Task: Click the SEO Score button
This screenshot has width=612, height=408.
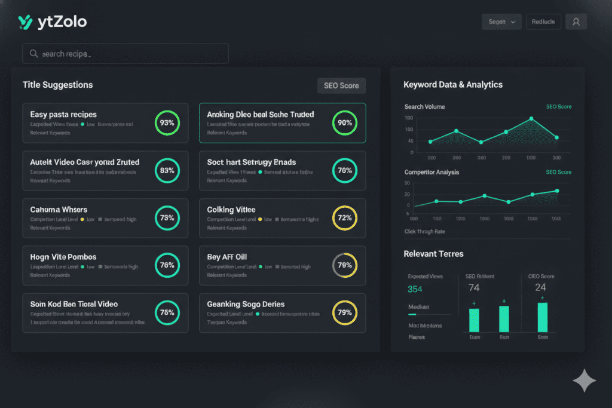Action: 341,85
